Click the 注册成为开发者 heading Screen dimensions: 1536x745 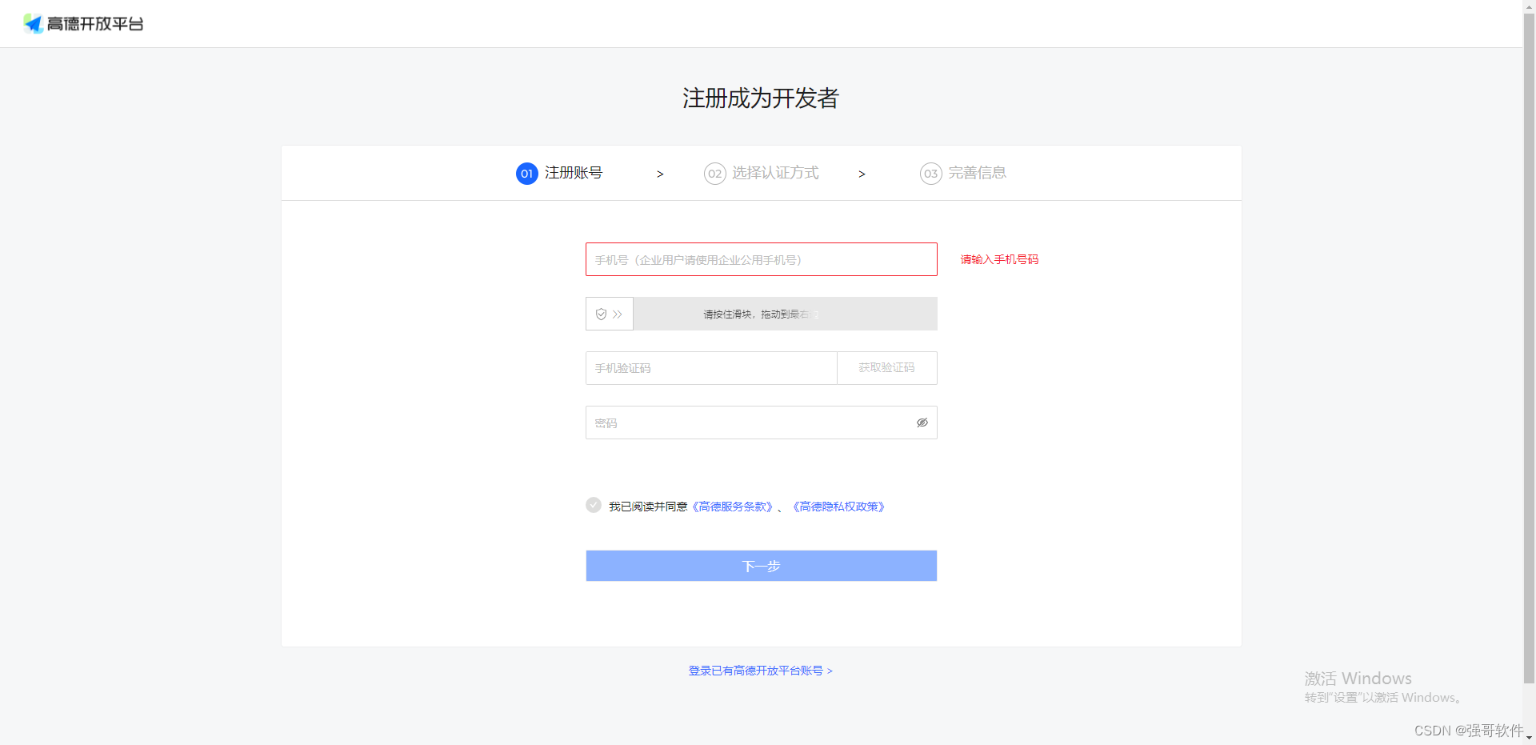760,98
